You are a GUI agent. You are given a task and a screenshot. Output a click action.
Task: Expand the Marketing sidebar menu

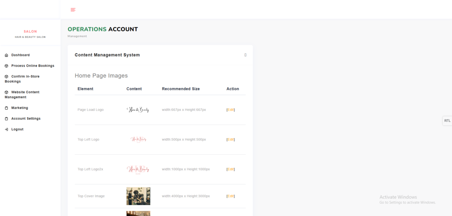tap(19, 108)
